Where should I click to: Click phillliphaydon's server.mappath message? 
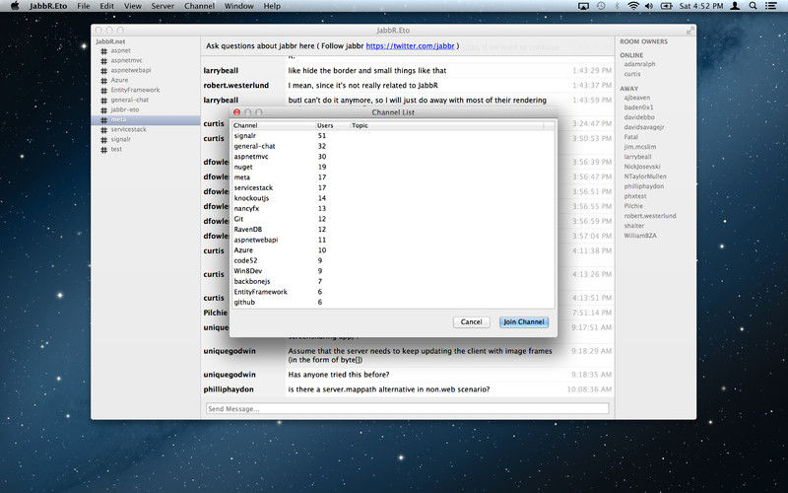[388, 389]
